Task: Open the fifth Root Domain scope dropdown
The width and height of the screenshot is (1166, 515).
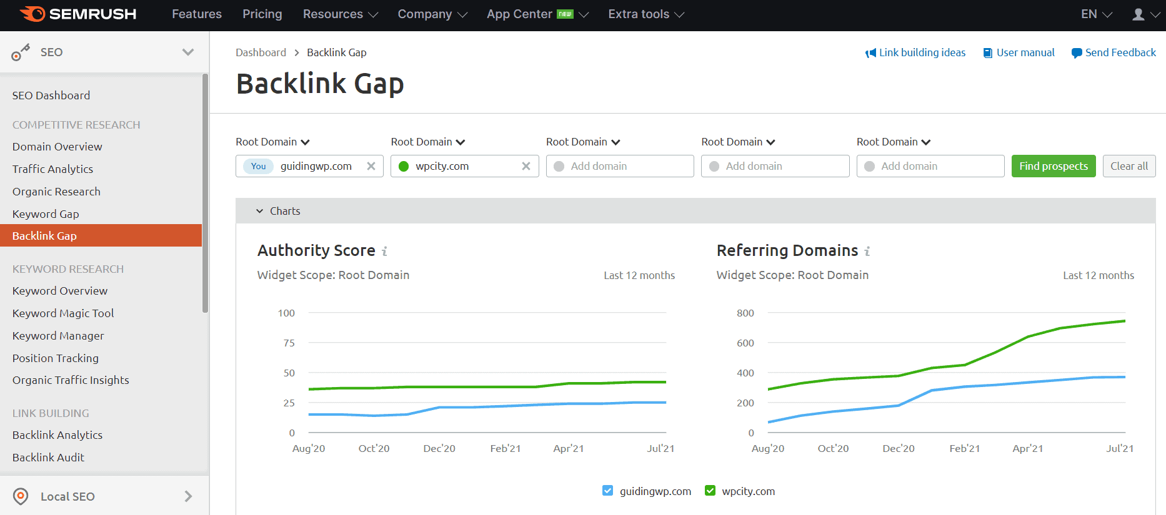Action: coord(894,142)
